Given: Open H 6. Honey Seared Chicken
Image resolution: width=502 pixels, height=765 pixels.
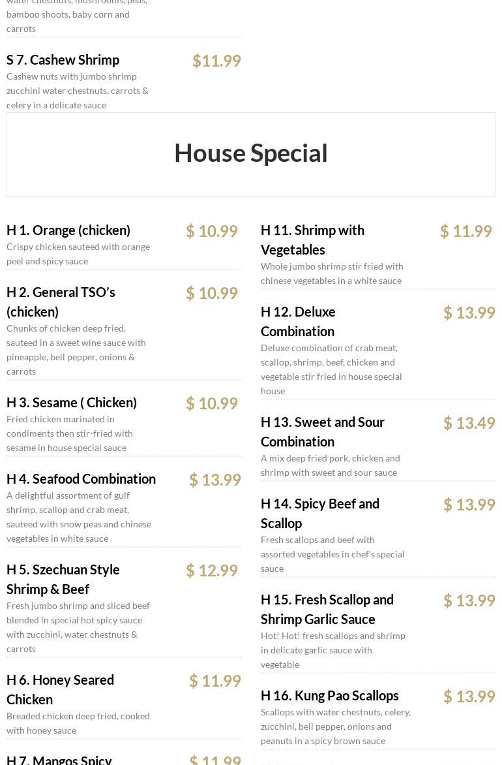Looking at the screenshot, I should tap(60, 689).
